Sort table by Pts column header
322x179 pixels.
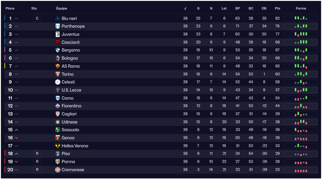click(x=277, y=8)
